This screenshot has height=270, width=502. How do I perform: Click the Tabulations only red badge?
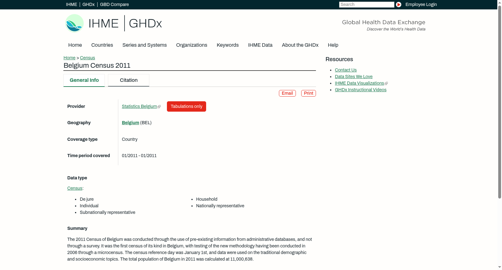point(186,106)
